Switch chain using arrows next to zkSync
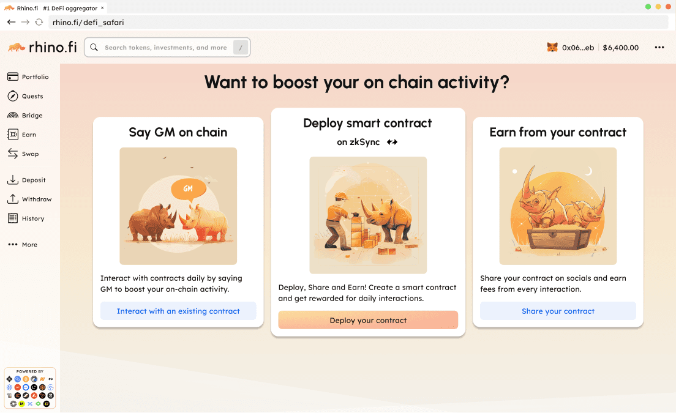The image size is (676, 413). click(x=392, y=142)
